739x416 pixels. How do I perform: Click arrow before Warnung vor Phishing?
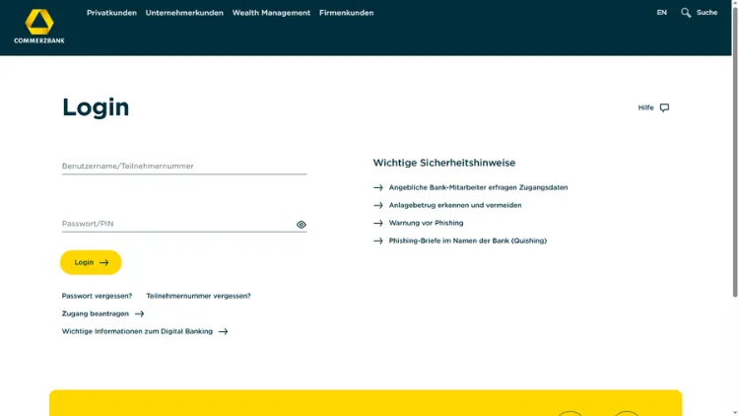(378, 223)
